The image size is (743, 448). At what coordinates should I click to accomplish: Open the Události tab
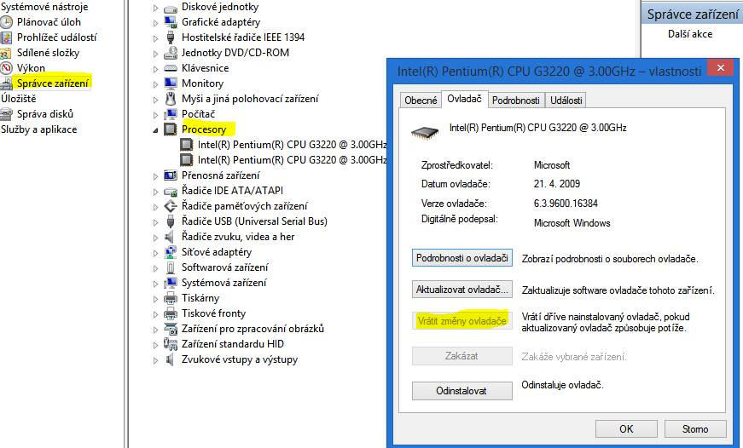click(566, 101)
